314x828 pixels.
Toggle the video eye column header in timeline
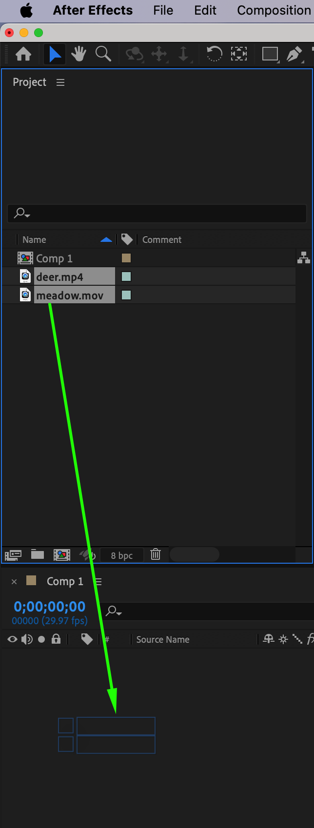tap(12, 639)
